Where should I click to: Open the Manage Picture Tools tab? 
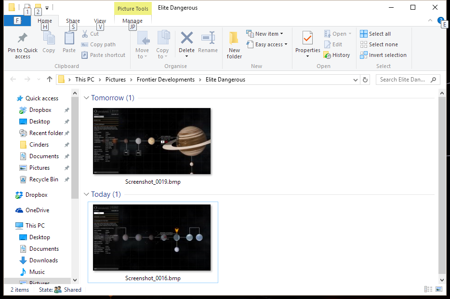click(132, 21)
